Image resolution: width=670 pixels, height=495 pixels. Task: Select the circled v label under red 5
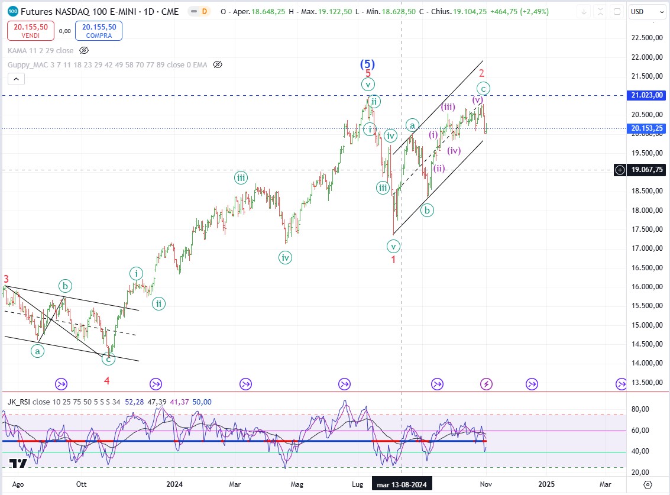368,84
